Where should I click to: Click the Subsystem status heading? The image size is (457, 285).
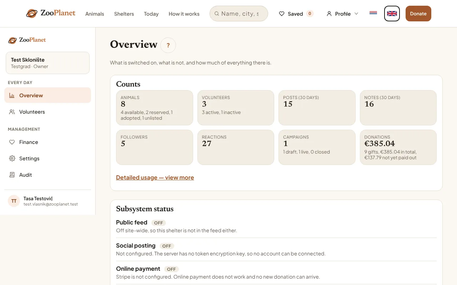[x=145, y=209]
